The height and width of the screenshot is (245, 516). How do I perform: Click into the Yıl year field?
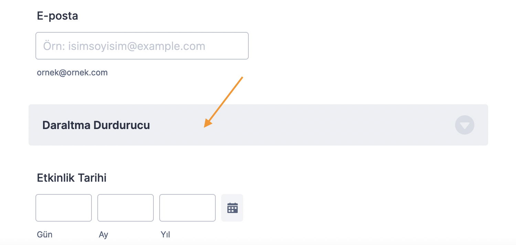coord(187,208)
